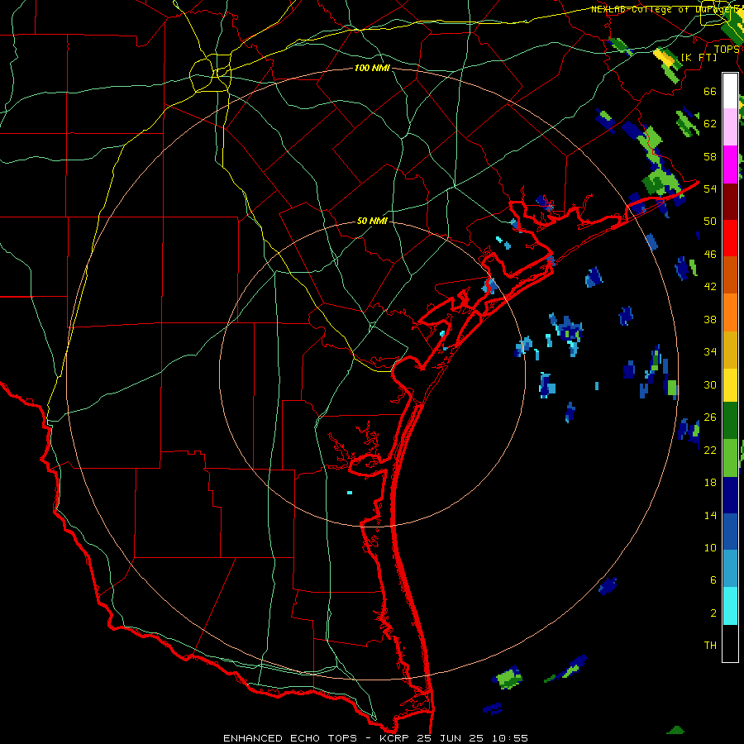Pick the yellow legend swatch
The width and height of the screenshot is (744, 744).
pyautogui.click(x=730, y=385)
